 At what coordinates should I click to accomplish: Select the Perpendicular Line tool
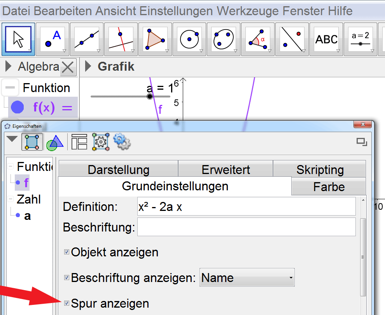121,39
